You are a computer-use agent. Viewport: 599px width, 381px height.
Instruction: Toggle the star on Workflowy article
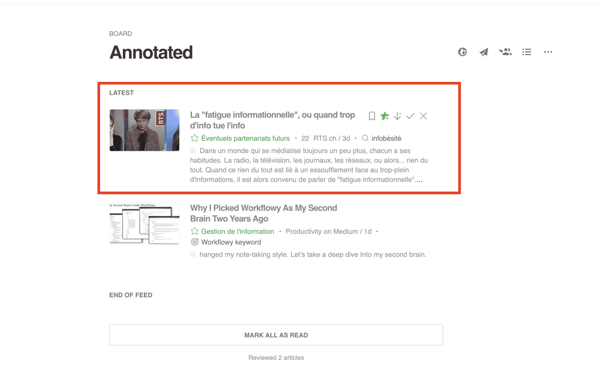194,231
